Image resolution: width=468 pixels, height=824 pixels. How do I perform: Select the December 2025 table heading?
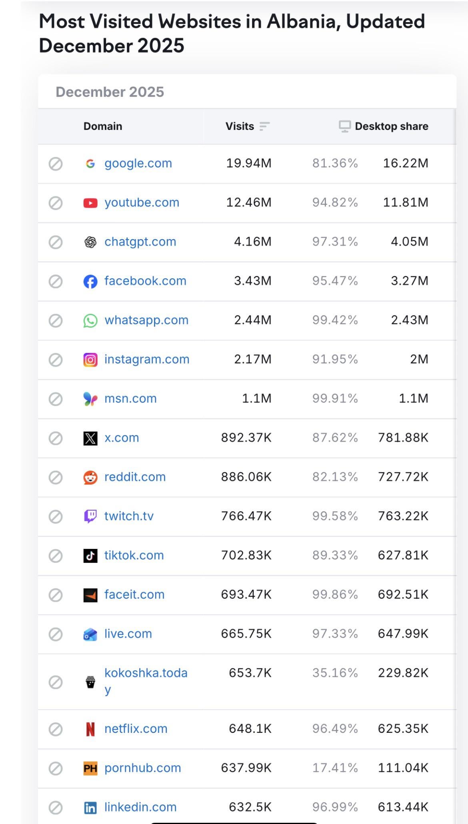[110, 92]
